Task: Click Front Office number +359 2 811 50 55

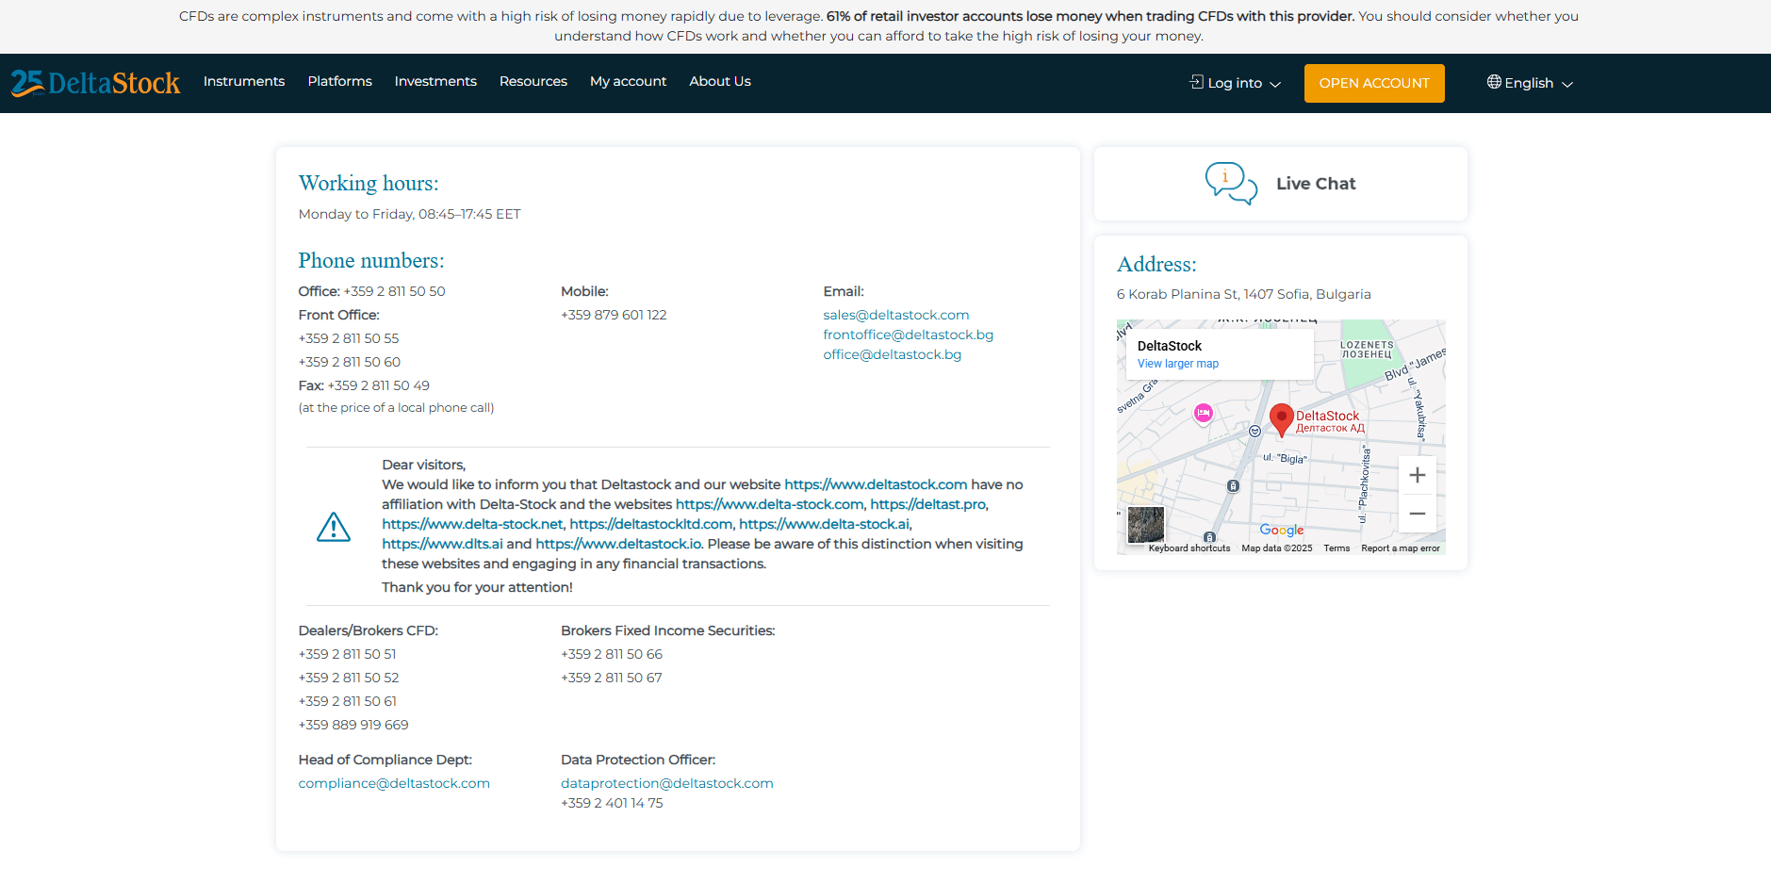Action: click(349, 338)
